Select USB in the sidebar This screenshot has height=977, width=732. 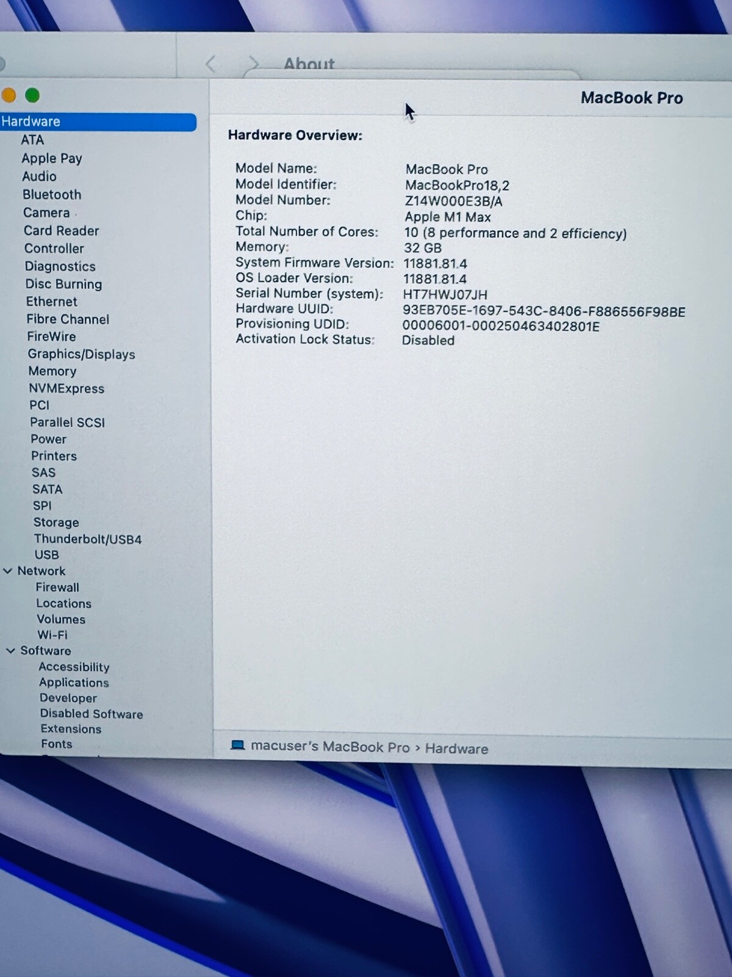[46, 555]
